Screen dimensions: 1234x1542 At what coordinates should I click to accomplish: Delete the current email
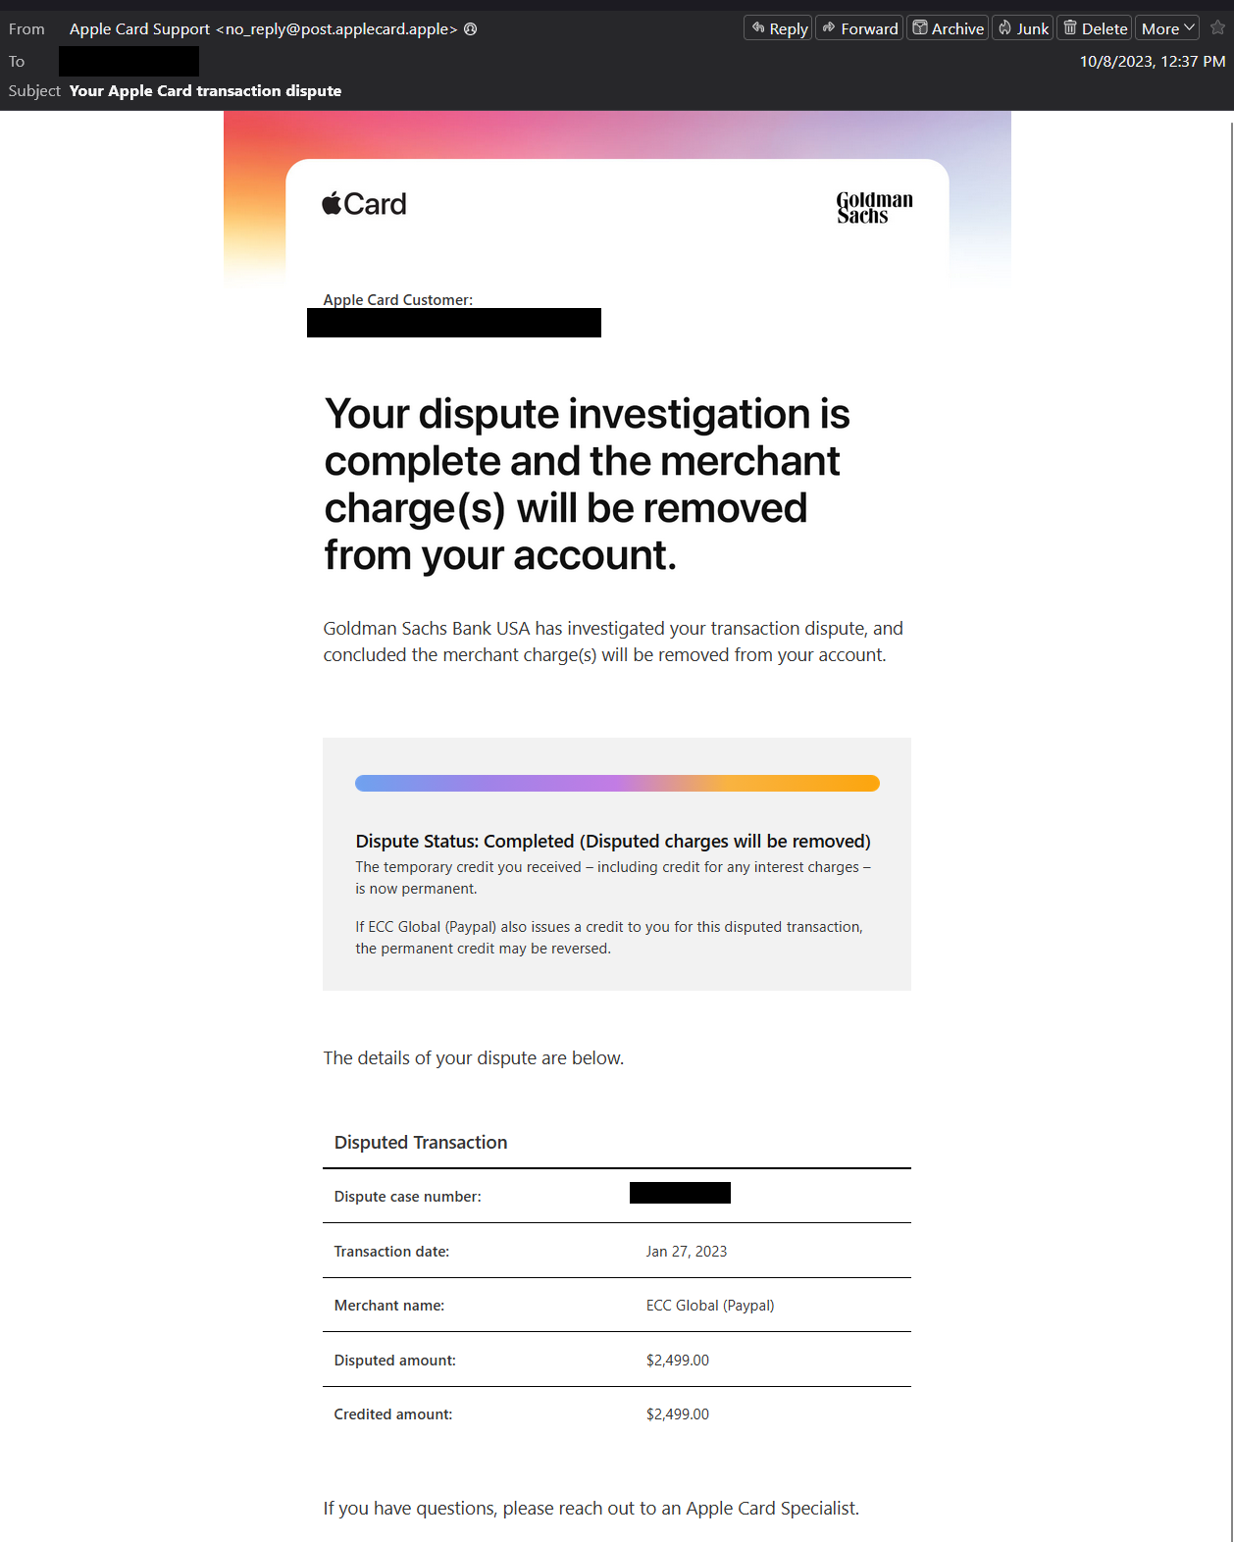[1095, 28]
